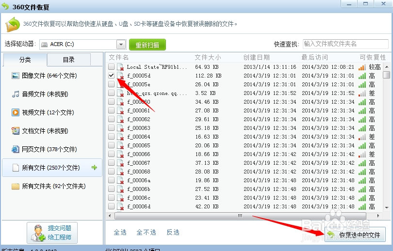Screen dimensions: 393x251
Task: Click the size value 42.20 KB
Action: coord(207,206)
